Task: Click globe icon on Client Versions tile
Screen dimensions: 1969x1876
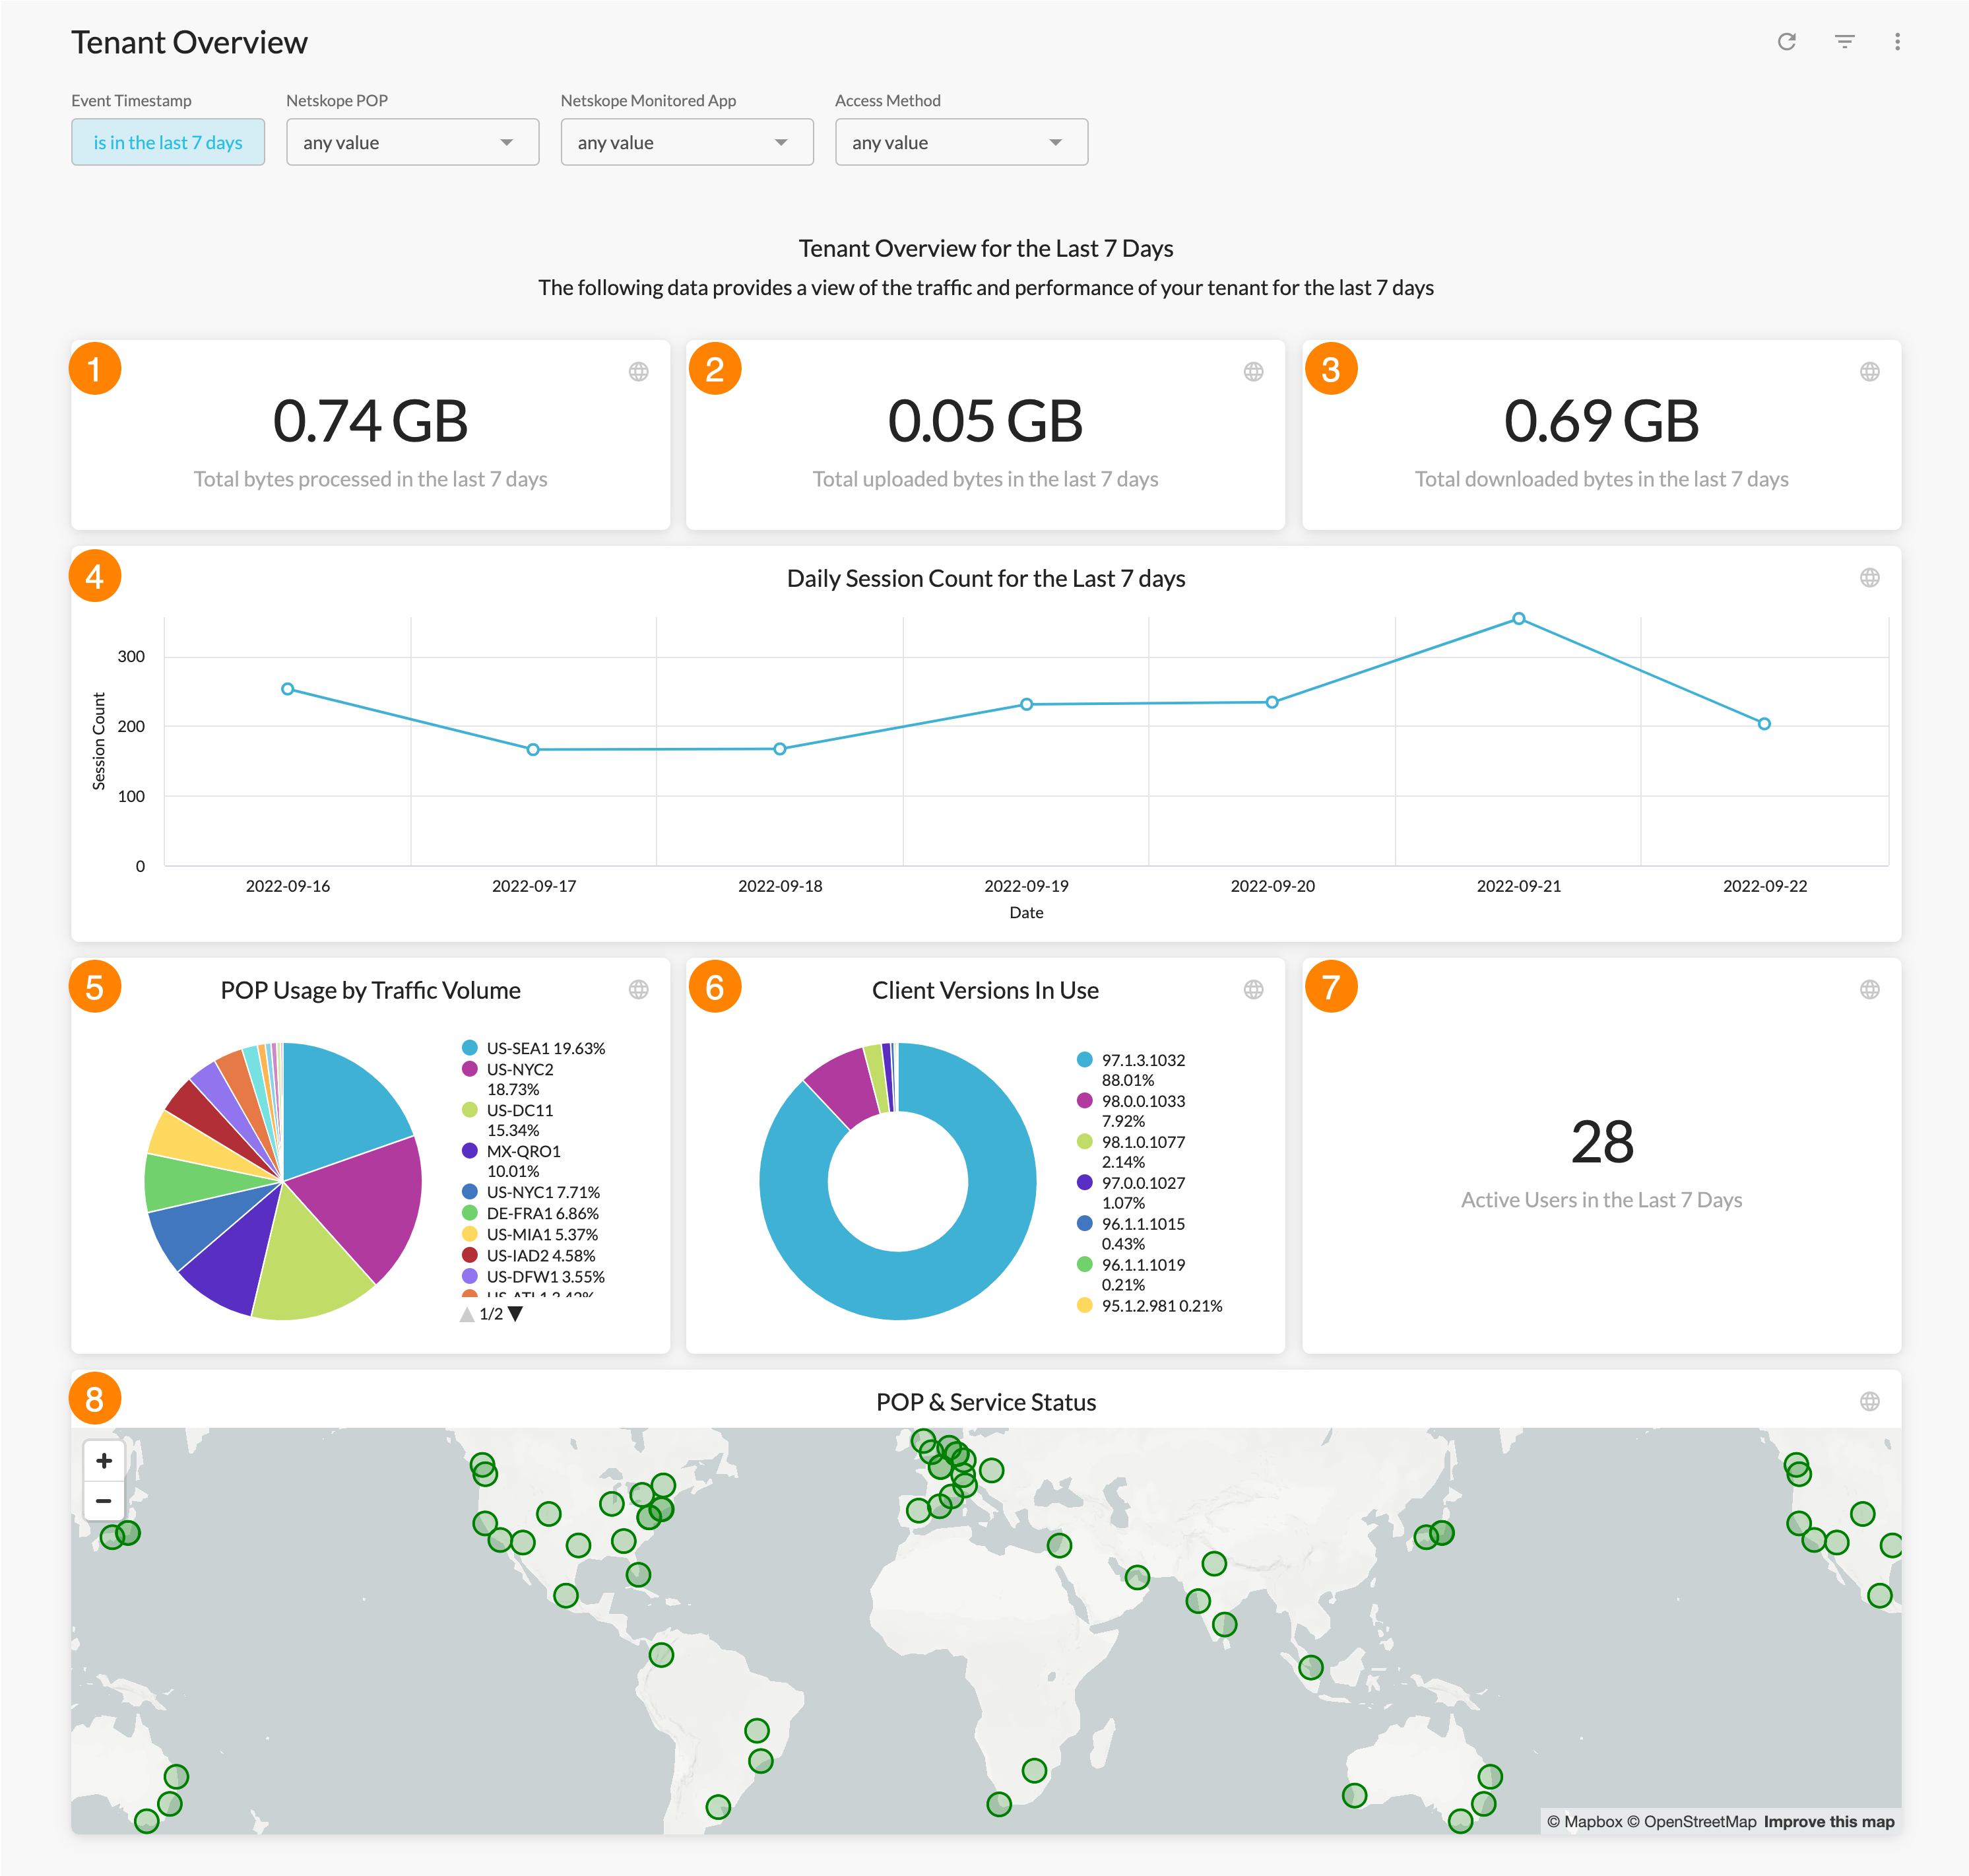Action: click(x=1253, y=990)
